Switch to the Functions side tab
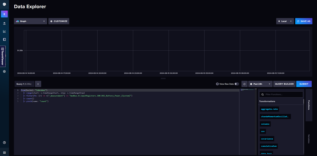The width and height of the screenshot is (317, 156). click(x=309, y=105)
